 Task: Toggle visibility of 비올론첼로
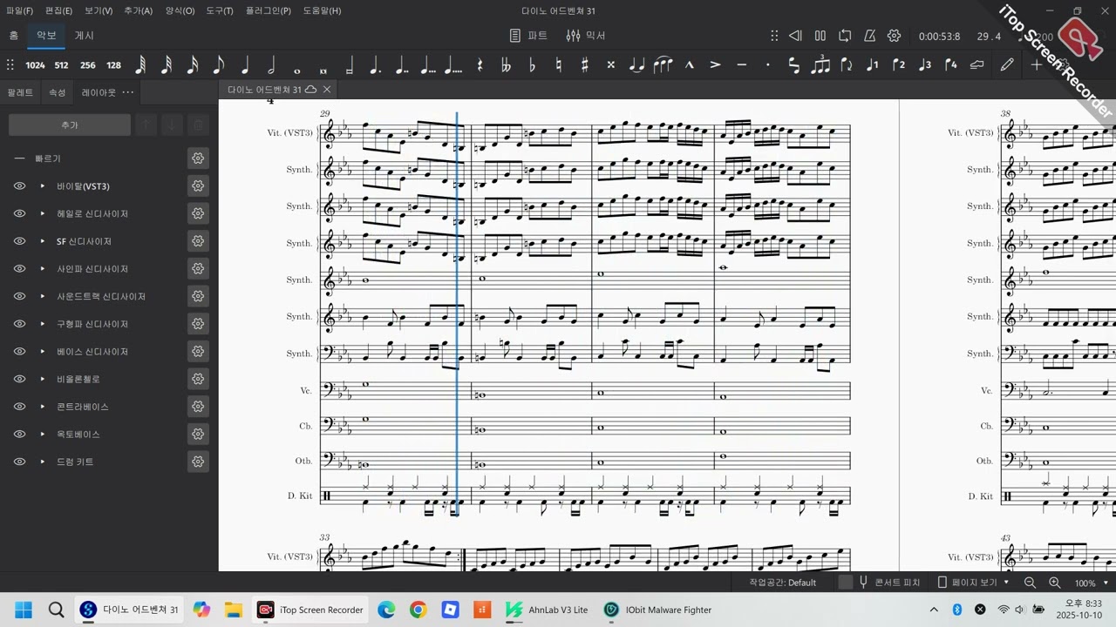coord(19,379)
